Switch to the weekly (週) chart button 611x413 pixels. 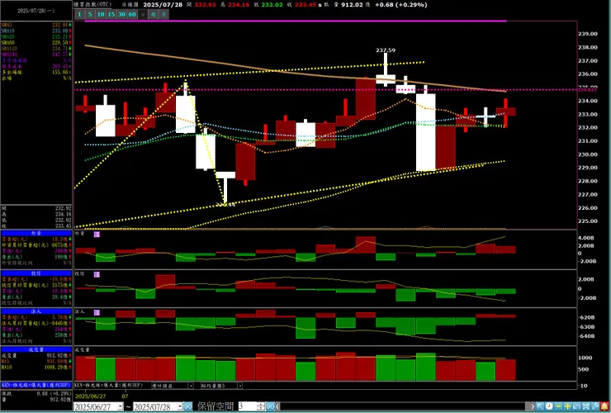(154, 14)
